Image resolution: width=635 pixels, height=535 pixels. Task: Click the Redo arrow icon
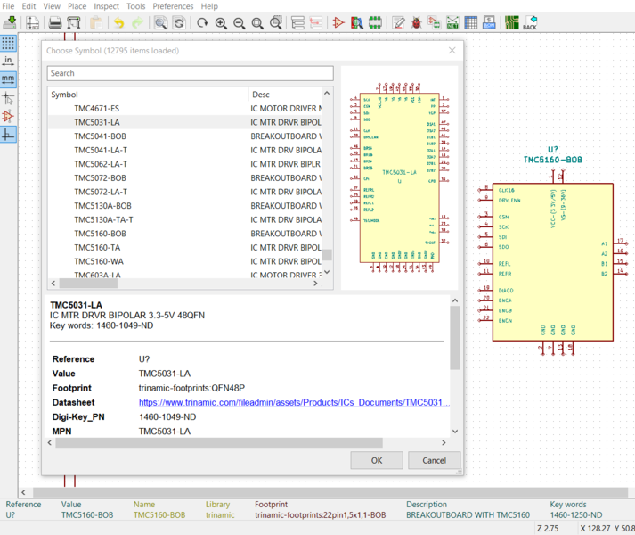pyautogui.click(x=138, y=22)
